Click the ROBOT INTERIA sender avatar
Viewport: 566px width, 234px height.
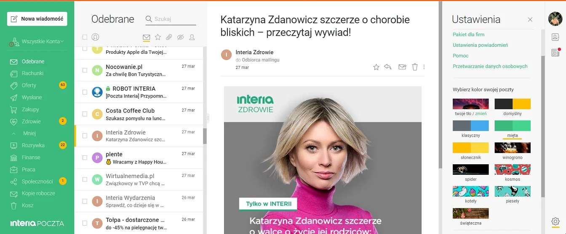[x=97, y=92]
